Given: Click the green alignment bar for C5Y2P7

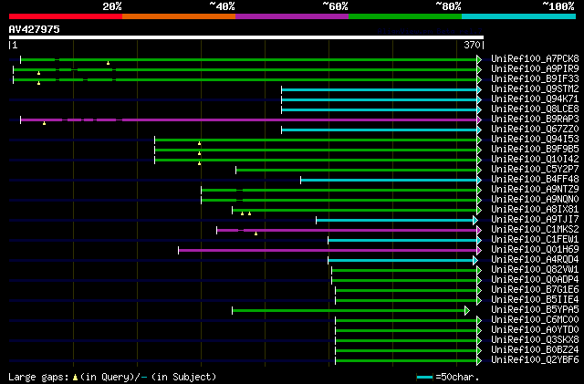Looking at the screenshot, I should click(356, 171).
